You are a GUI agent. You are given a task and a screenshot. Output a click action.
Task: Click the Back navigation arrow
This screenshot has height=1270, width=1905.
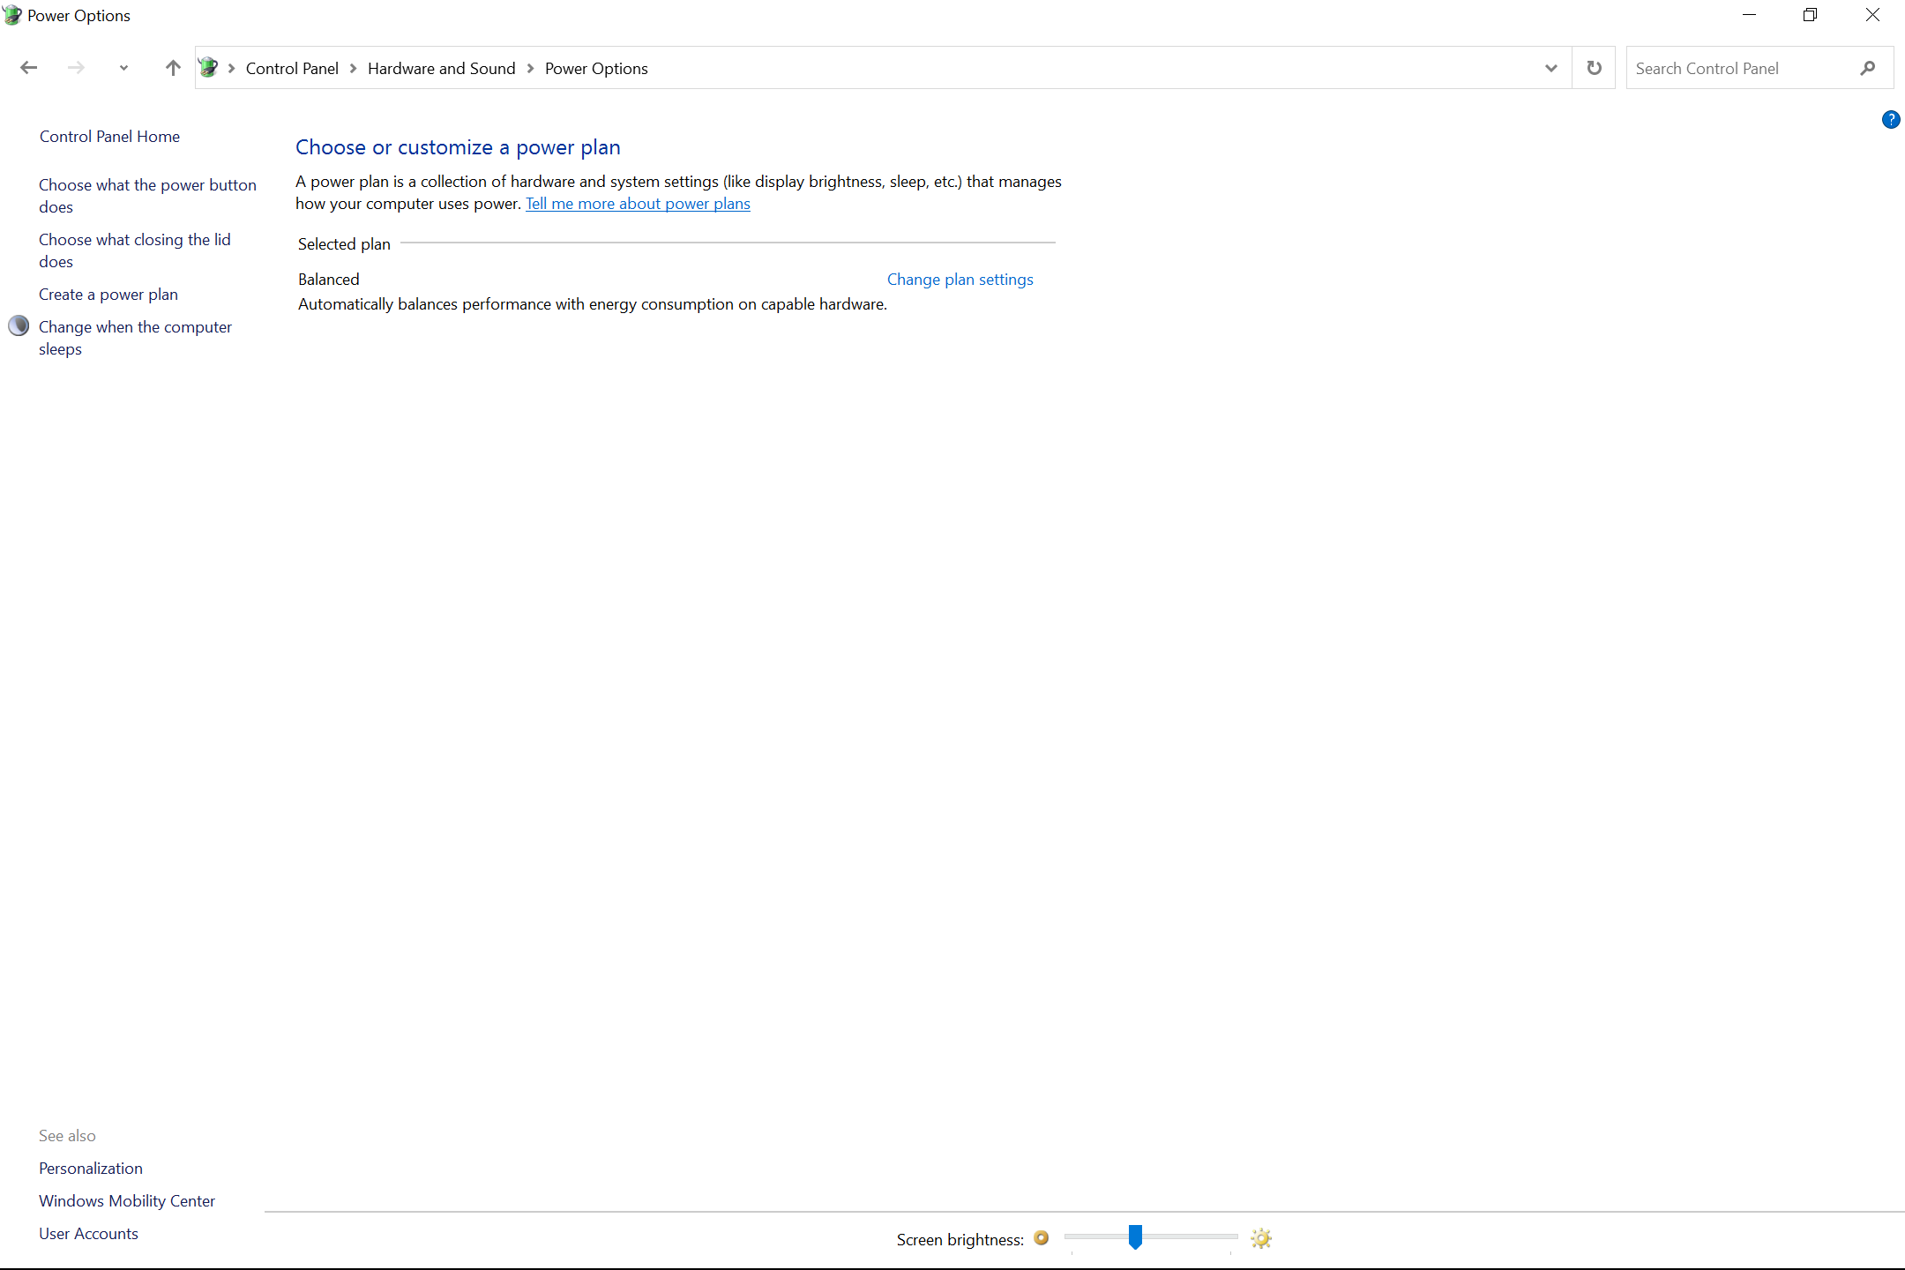(28, 68)
